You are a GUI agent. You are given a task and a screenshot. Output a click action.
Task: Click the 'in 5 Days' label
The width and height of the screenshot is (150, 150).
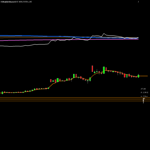coord(144,96)
